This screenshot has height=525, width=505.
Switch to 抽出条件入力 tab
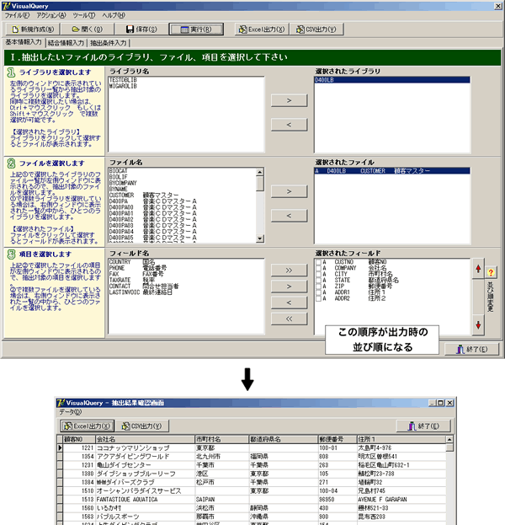pos(109,43)
